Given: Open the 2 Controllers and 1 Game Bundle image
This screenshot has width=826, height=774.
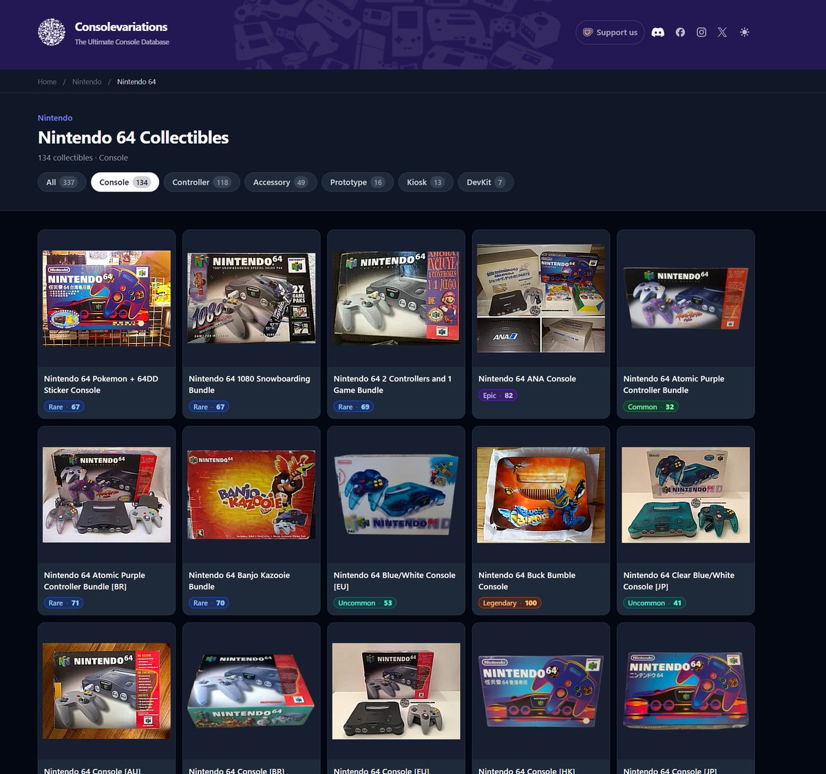Looking at the screenshot, I should point(396,297).
